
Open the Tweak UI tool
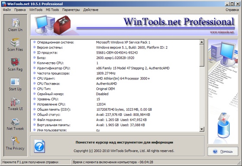click(15, 104)
